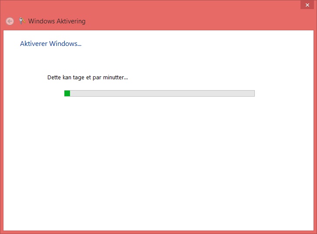Click the Windows Aktivering key icon
This screenshot has width=317, height=234.
[x=22, y=21]
